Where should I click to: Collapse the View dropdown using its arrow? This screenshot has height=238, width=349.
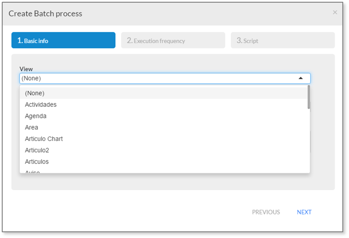point(301,78)
